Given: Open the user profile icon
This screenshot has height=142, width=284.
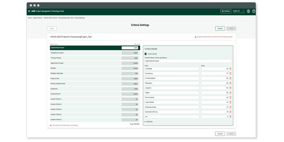Looking at the screenshot, I should pos(248,11).
